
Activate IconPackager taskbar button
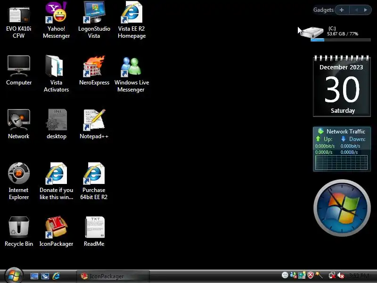pyautogui.click(x=113, y=276)
